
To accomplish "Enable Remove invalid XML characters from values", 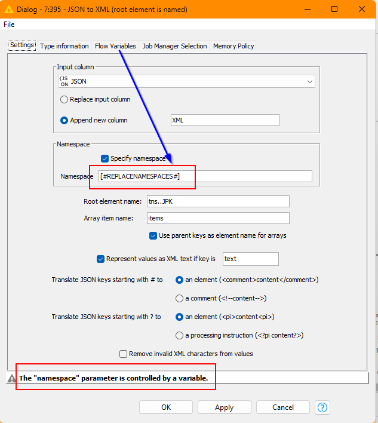I will (124, 354).
